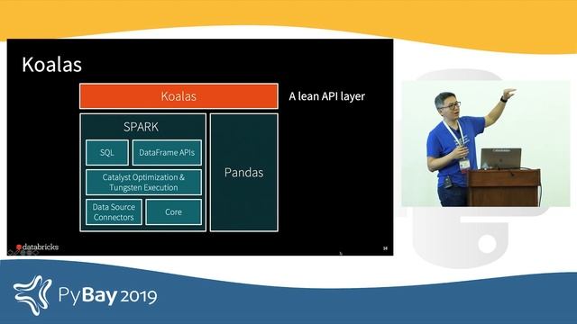Click the Pandas block

pos(244,172)
